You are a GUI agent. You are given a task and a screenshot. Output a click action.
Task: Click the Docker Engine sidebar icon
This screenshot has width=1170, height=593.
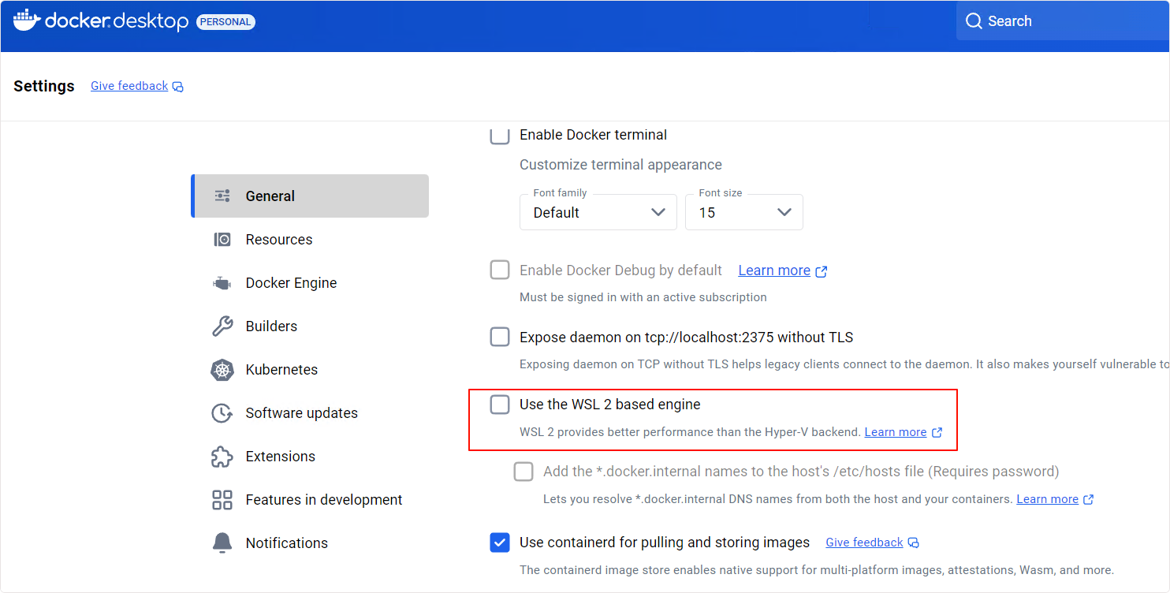click(x=222, y=283)
